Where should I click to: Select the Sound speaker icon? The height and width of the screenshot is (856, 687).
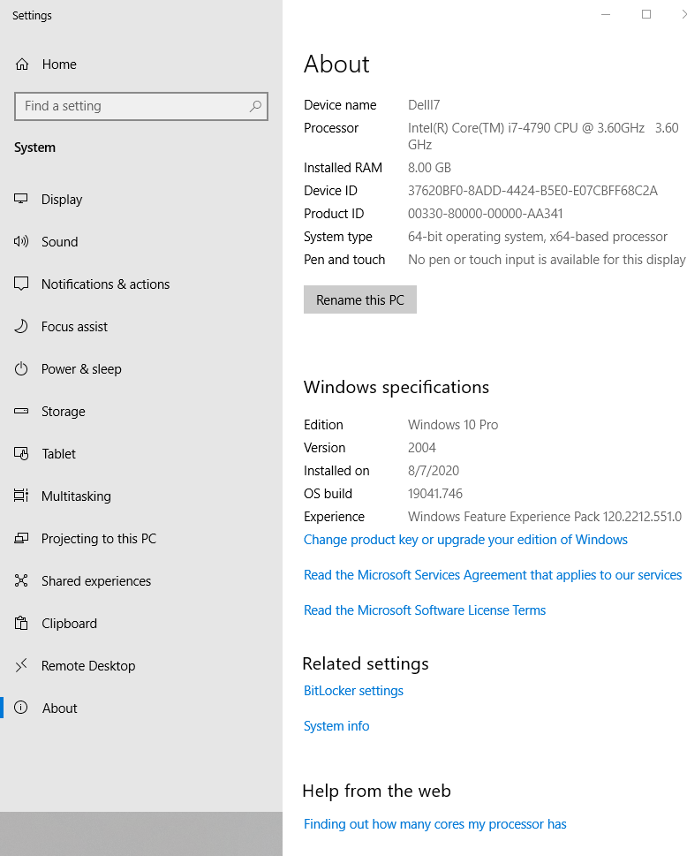click(22, 242)
